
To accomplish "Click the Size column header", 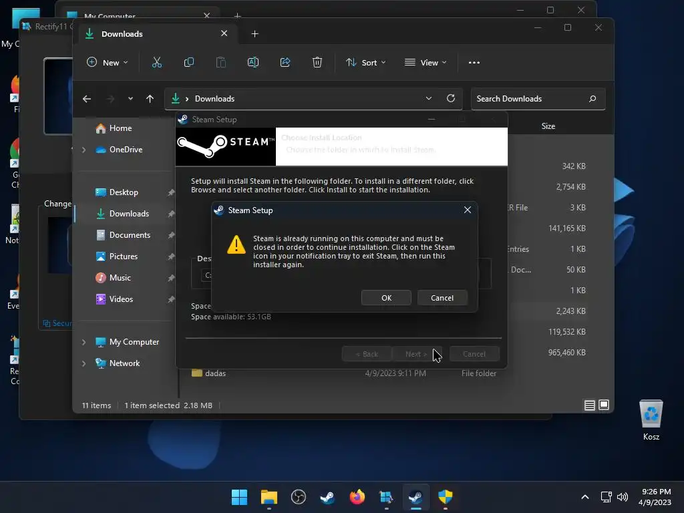I will (548, 126).
